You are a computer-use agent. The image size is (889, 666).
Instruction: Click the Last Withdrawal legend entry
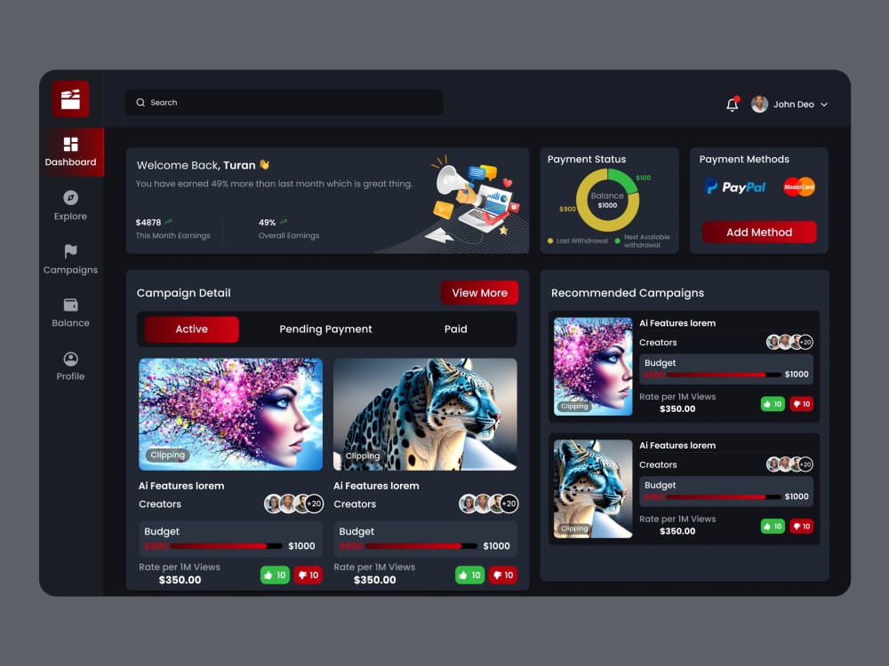(x=577, y=241)
